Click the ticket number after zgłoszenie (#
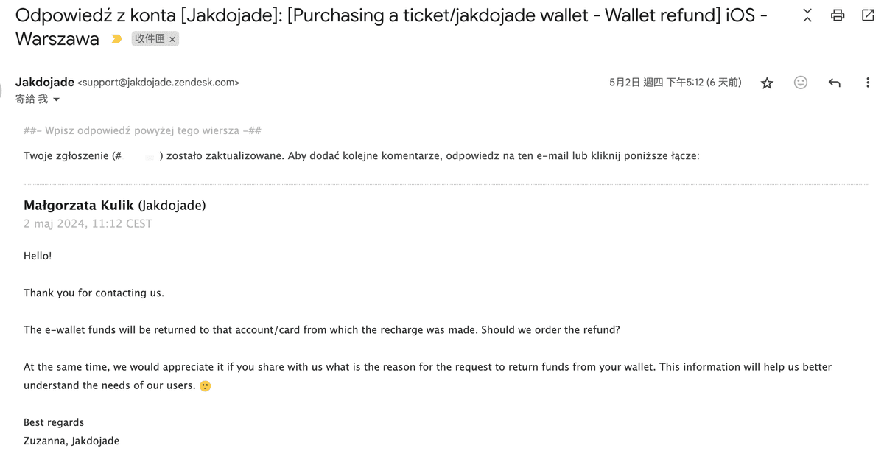884x465 pixels. point(141,156)
